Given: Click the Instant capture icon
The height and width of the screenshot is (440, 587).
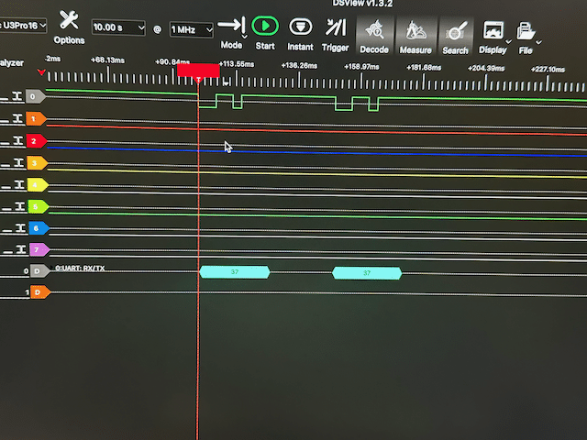Looking at the screenshot, I should coord(300,31).
